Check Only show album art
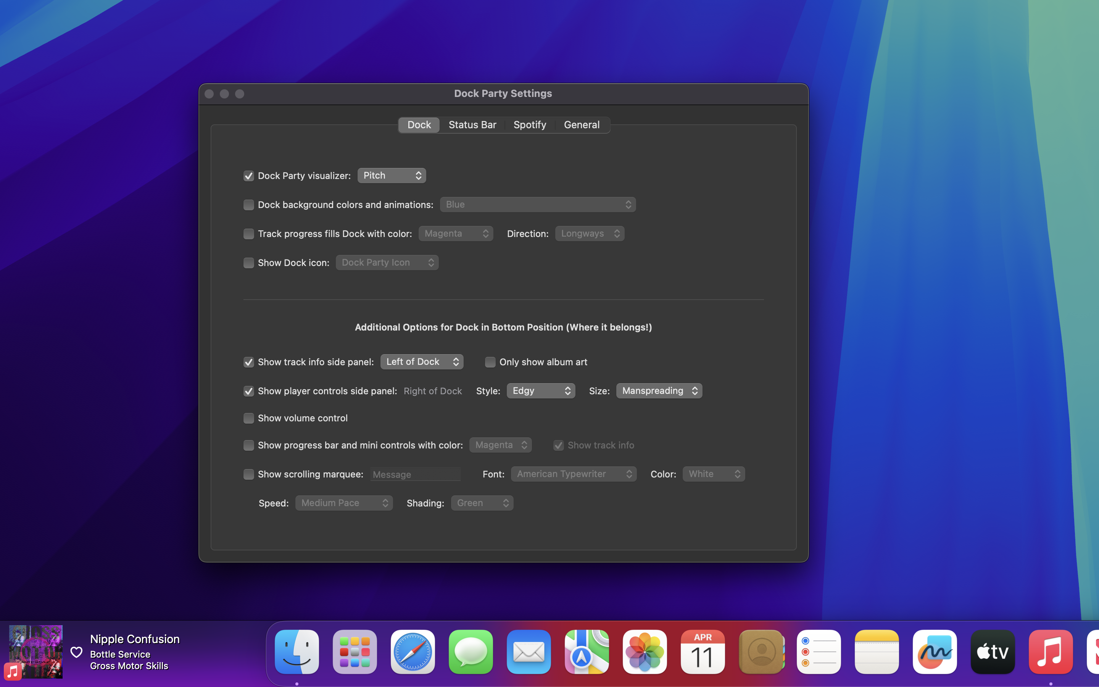This screenshot has height=687, width=1099. point(490,362)
